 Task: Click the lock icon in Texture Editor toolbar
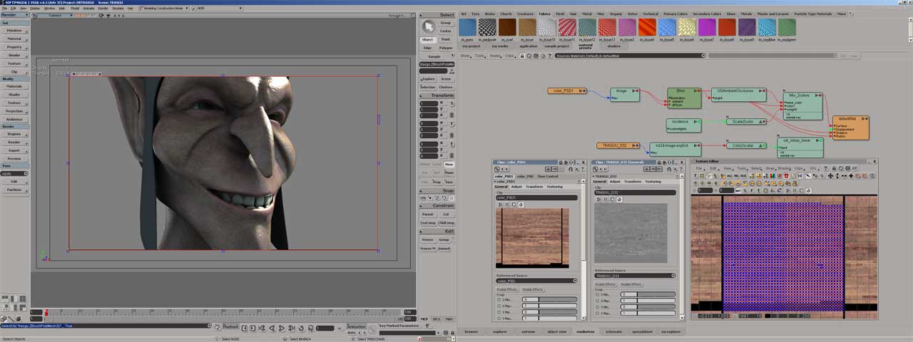(x=834, y=168)
